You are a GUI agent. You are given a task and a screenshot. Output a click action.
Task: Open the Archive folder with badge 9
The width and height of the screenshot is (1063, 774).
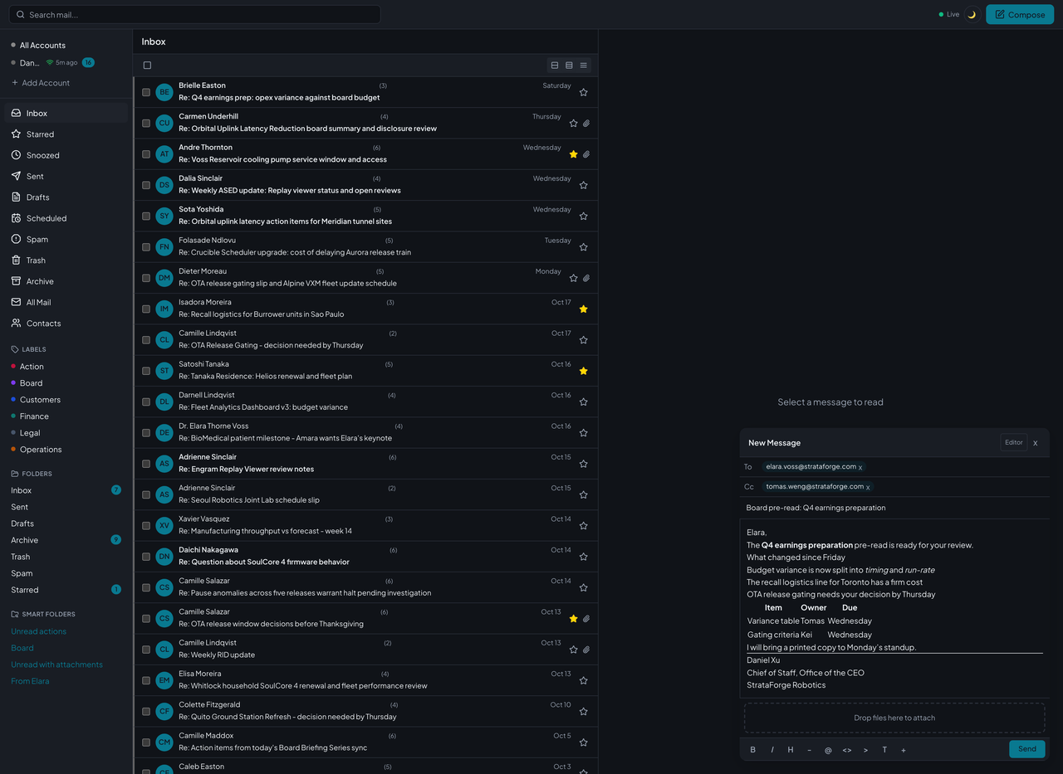tap(66, 540)
